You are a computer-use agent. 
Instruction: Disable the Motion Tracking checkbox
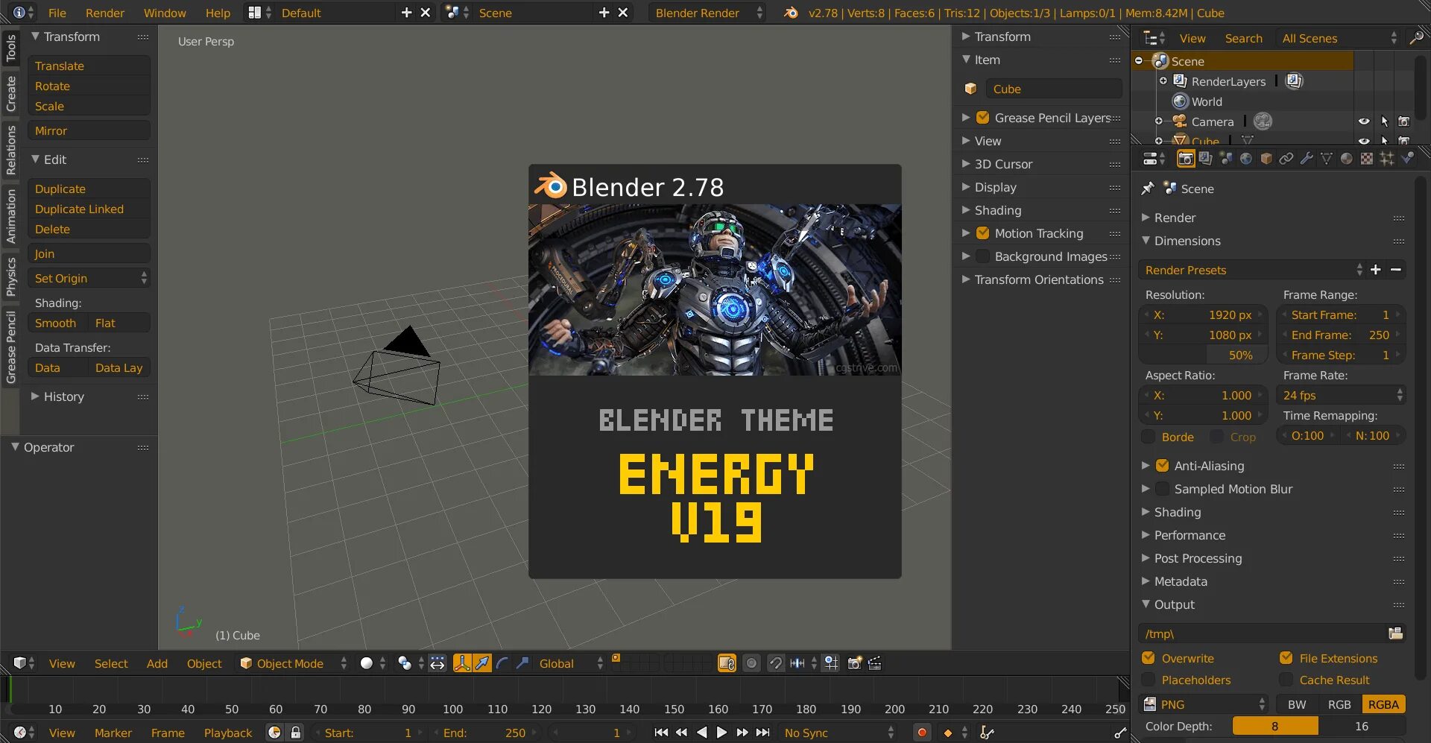[983, 233]
